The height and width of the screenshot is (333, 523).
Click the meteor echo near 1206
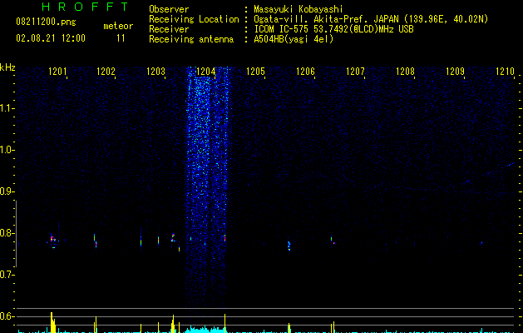tap(289, 246)
